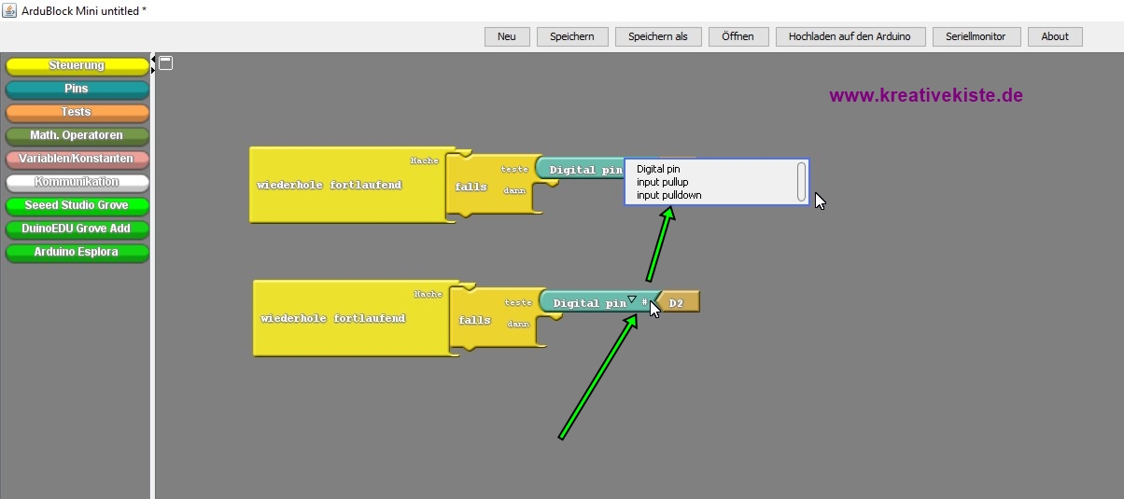Choose 'input pulldown' from the dropdown list
Image resolution: width=1124 pixels, height=499 pixels.
click(x=668, y=195)
